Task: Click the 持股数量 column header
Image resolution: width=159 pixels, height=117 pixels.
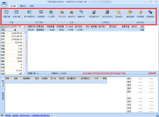Action: (51, 27)
